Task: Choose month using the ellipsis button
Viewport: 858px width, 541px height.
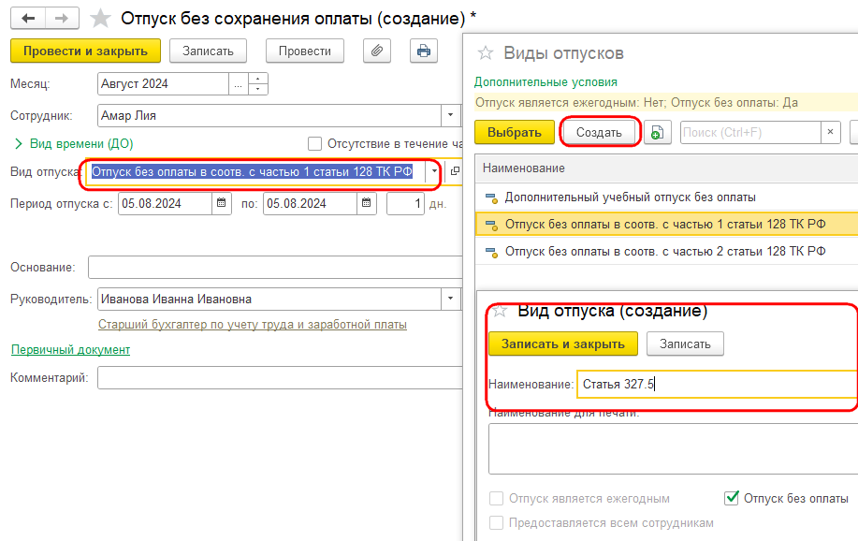Action: click(x=238, y=84)
